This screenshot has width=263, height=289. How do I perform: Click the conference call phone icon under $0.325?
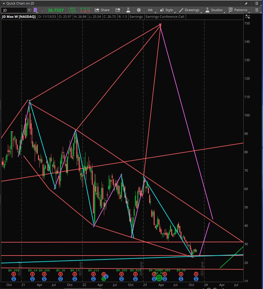[x=121, y=274]
